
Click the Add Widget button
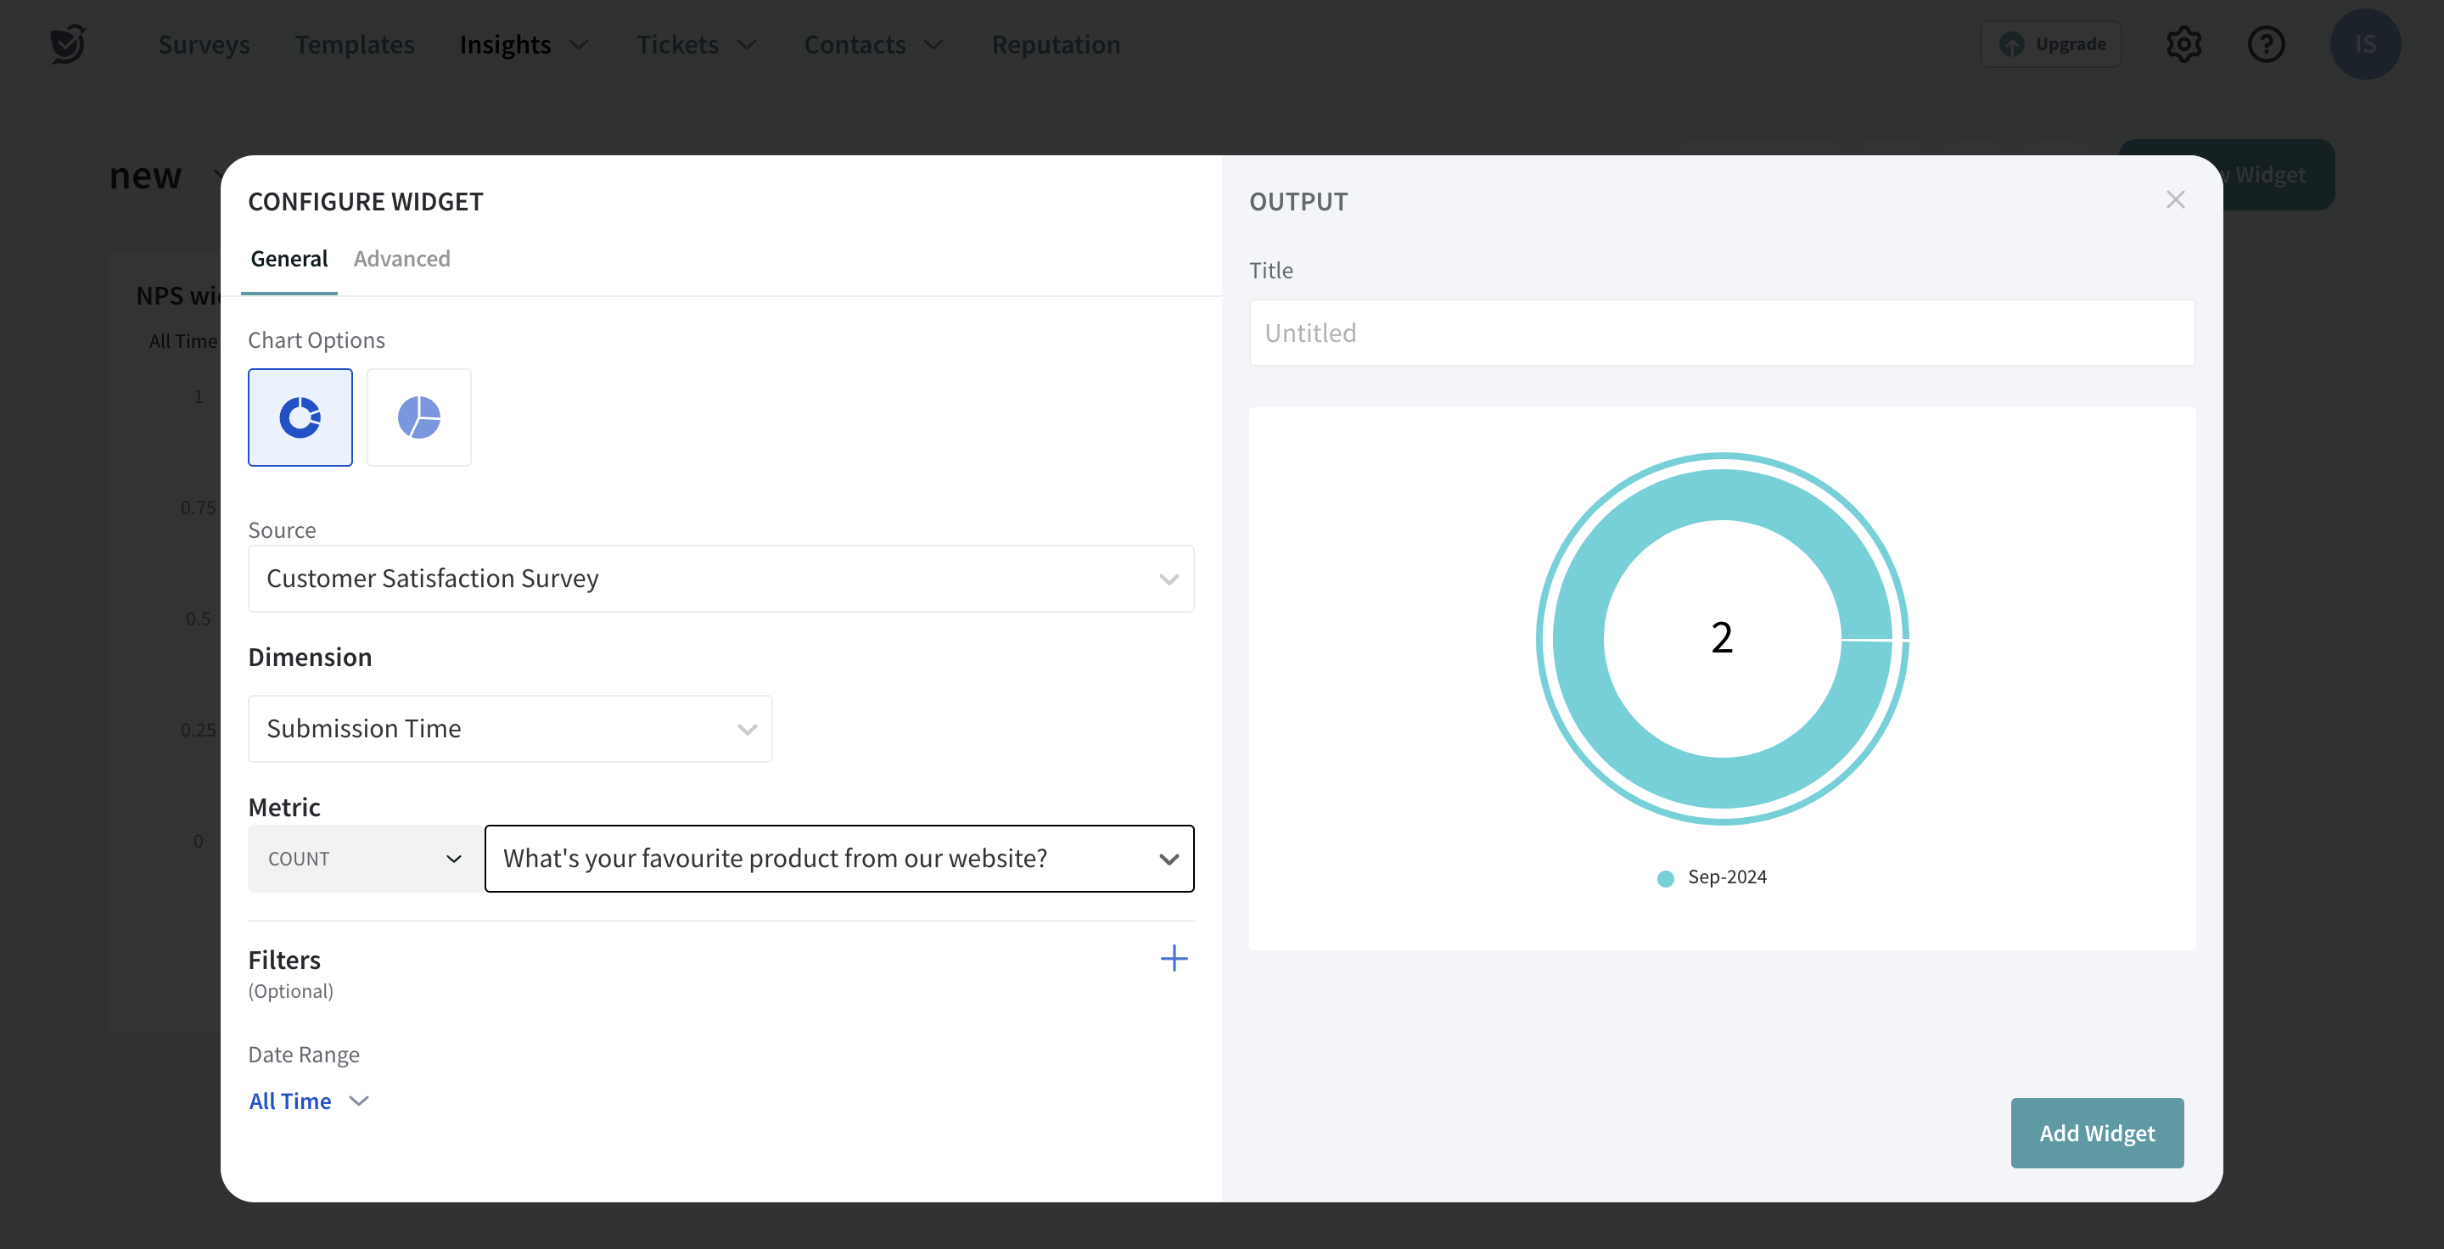click(2097, 1134)
